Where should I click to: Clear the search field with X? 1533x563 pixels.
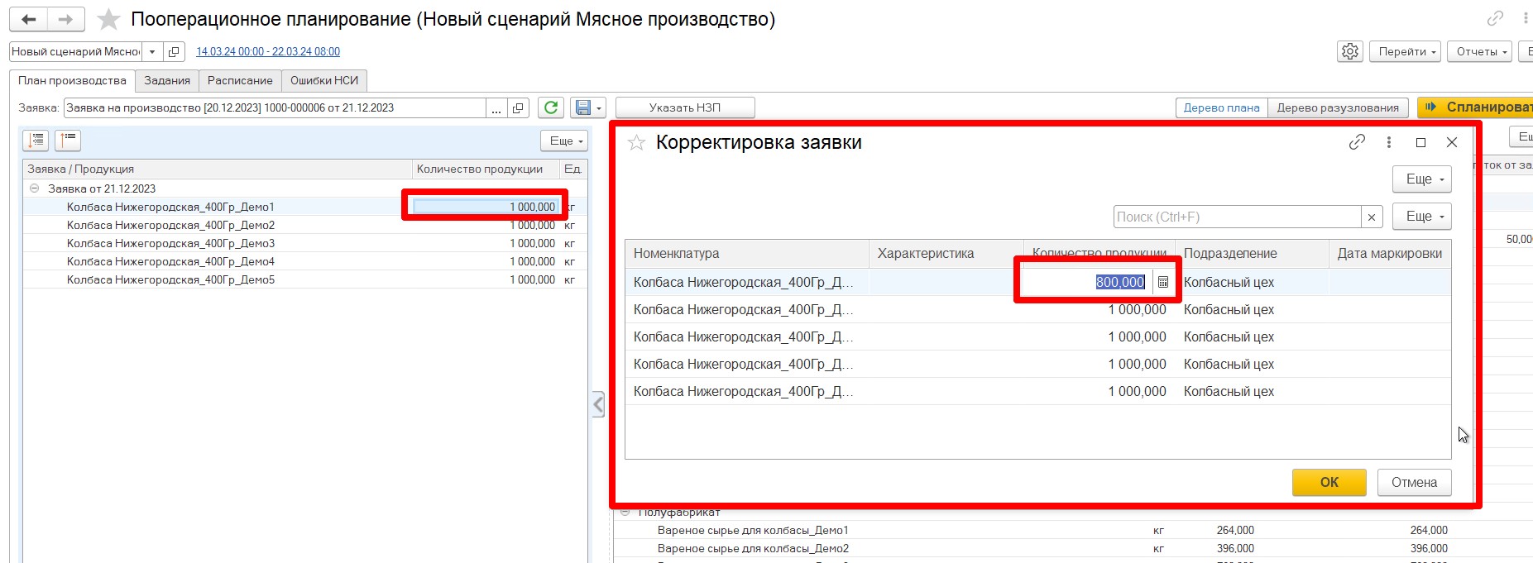click(x=1372, y=217)
